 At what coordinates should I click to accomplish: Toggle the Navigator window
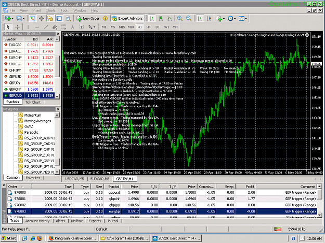click(x=50, y=18)
